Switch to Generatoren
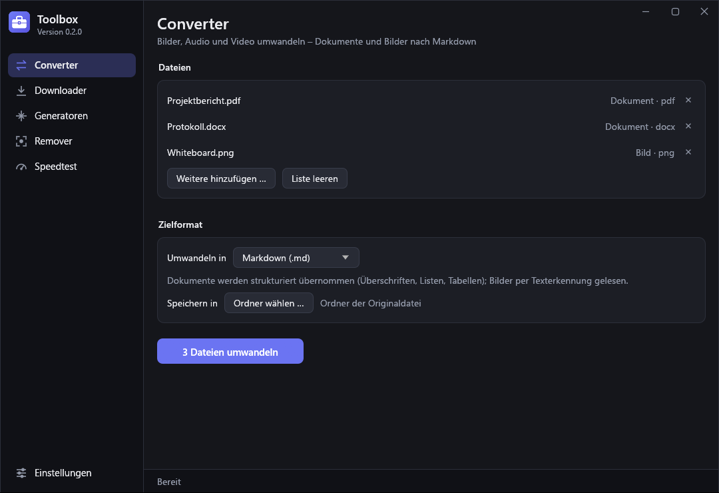719x493 pixels. (x=72, y=116)
